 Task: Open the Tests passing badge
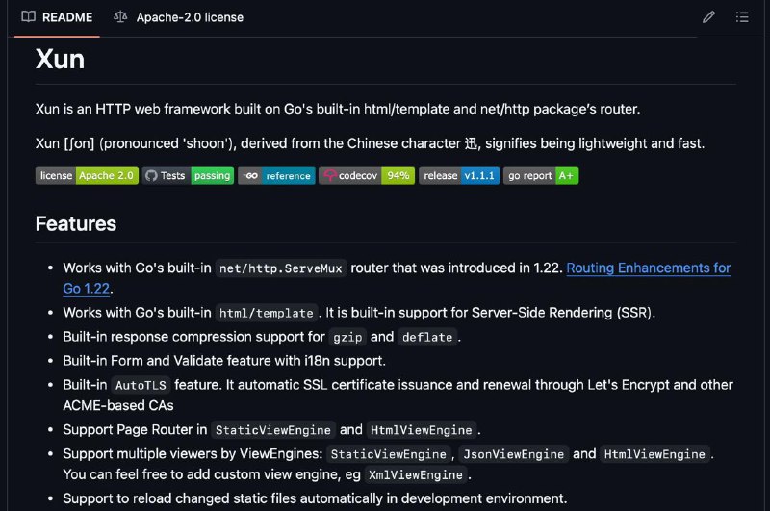click(x=188, y=176)
